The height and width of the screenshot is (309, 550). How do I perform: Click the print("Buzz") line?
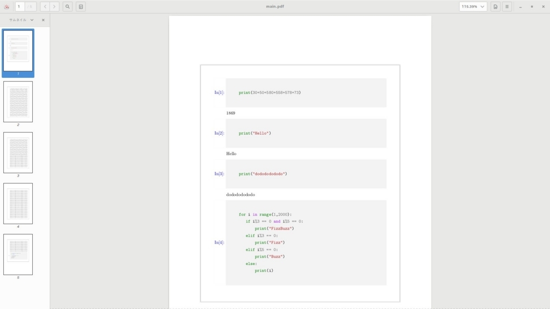pyautogui.click(x=270, y=256)
